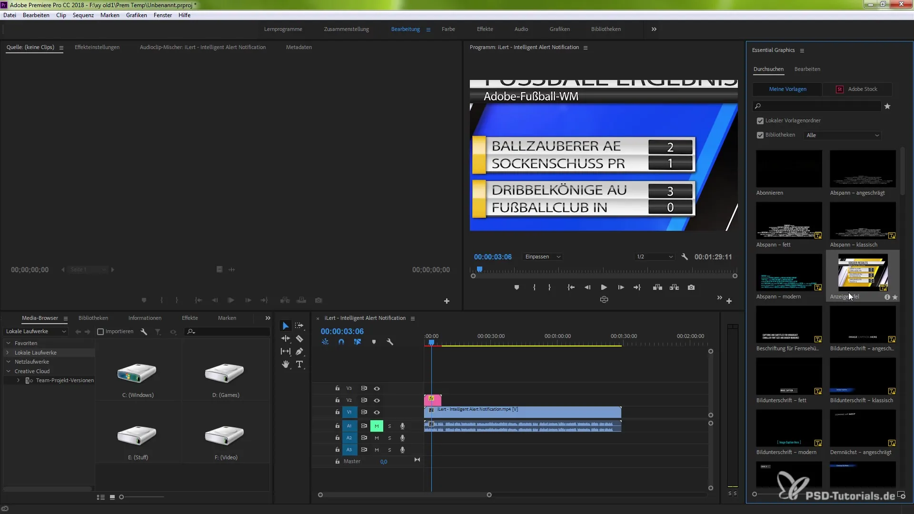914x514 pixels.
Task: Toggle Lokaler Vorlagenordner checkbox
Action: (760, 121)
